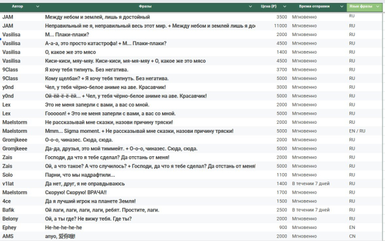Click the Время отправки header label
Viewport: 385px width, 241px height.
coord(315,7)
